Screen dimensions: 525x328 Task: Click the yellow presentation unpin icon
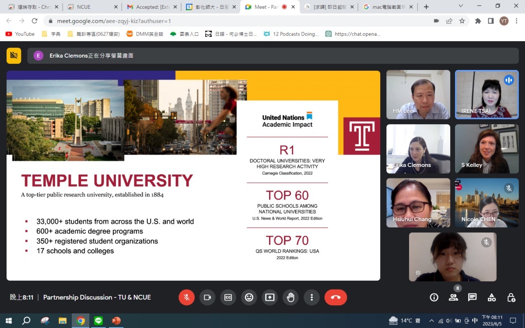tap(14, 56)
